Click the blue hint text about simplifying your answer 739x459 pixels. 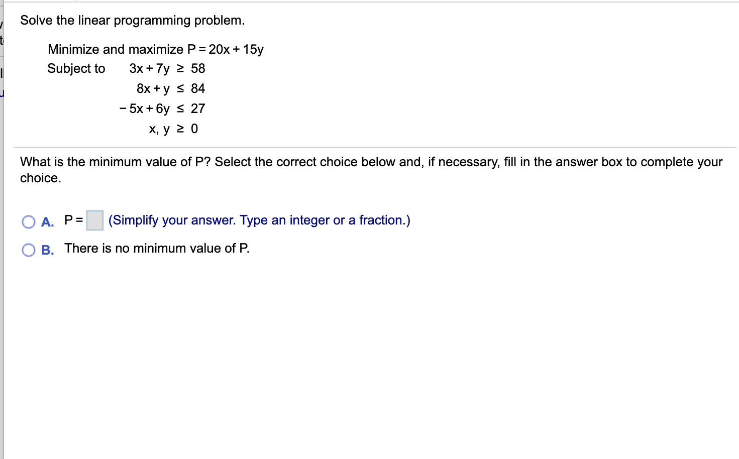coord(259,220)
